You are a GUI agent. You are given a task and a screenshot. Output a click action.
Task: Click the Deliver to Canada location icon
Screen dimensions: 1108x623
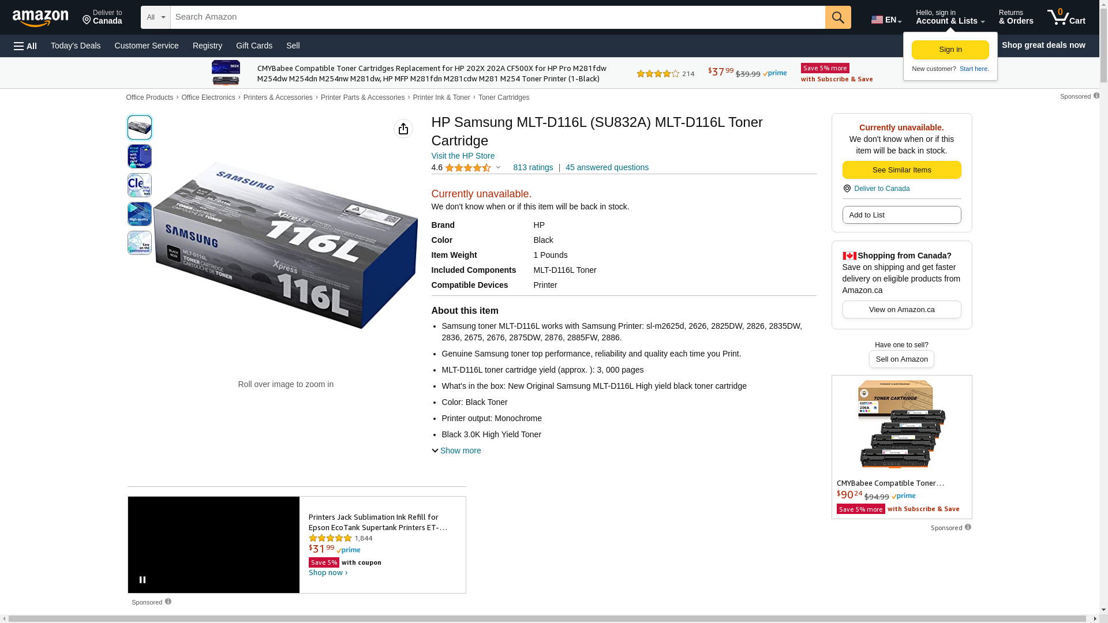[x=847, y=189]
